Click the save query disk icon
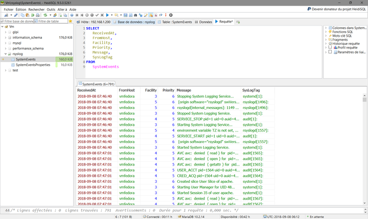This screenshot has height=219, width=368. (x=125, y=15)
